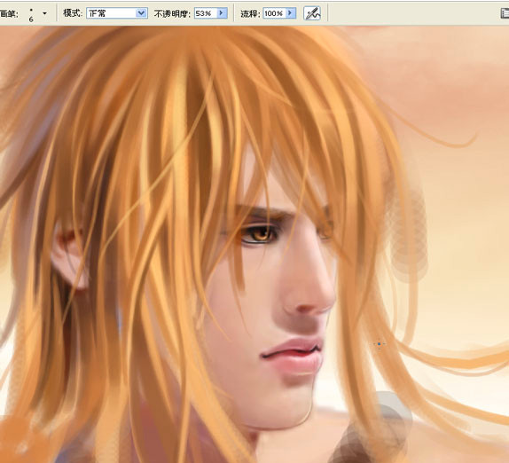Open the palette well icon

click(505, 13)
